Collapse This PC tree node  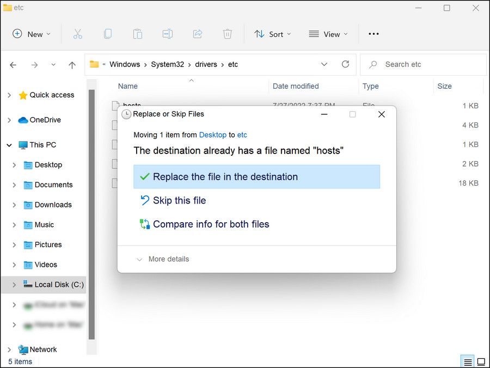tap(9, 145)
